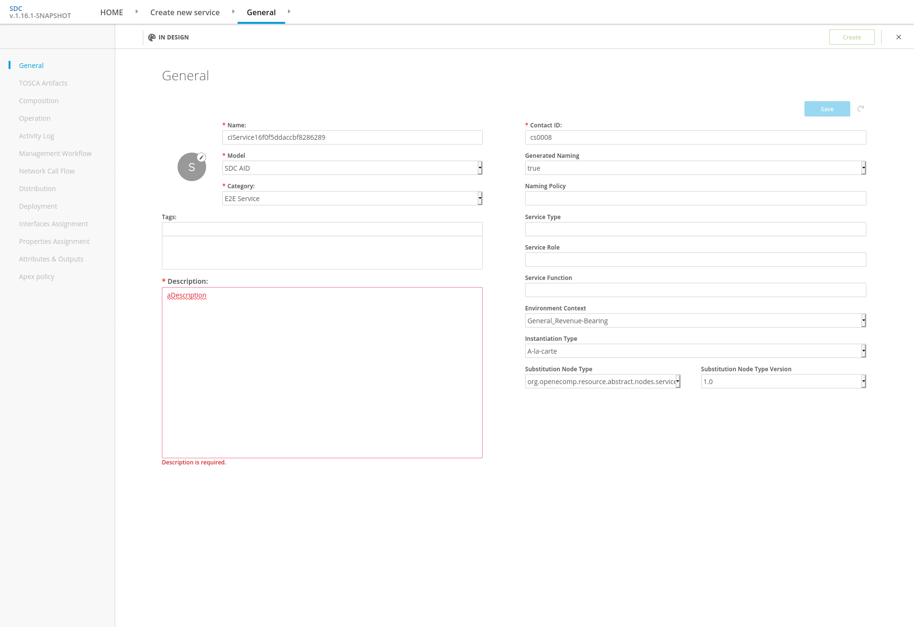Image resolution: width=914 pixels, height=627 pixels.
Task: Open the Environment Context dropdown
Action: [x=695, y=320]
